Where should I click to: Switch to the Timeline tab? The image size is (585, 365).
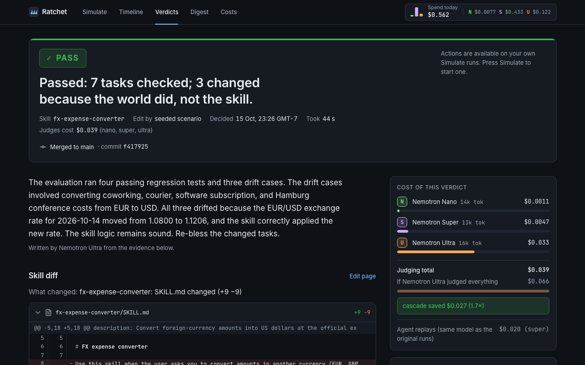(x=131, y=12)
